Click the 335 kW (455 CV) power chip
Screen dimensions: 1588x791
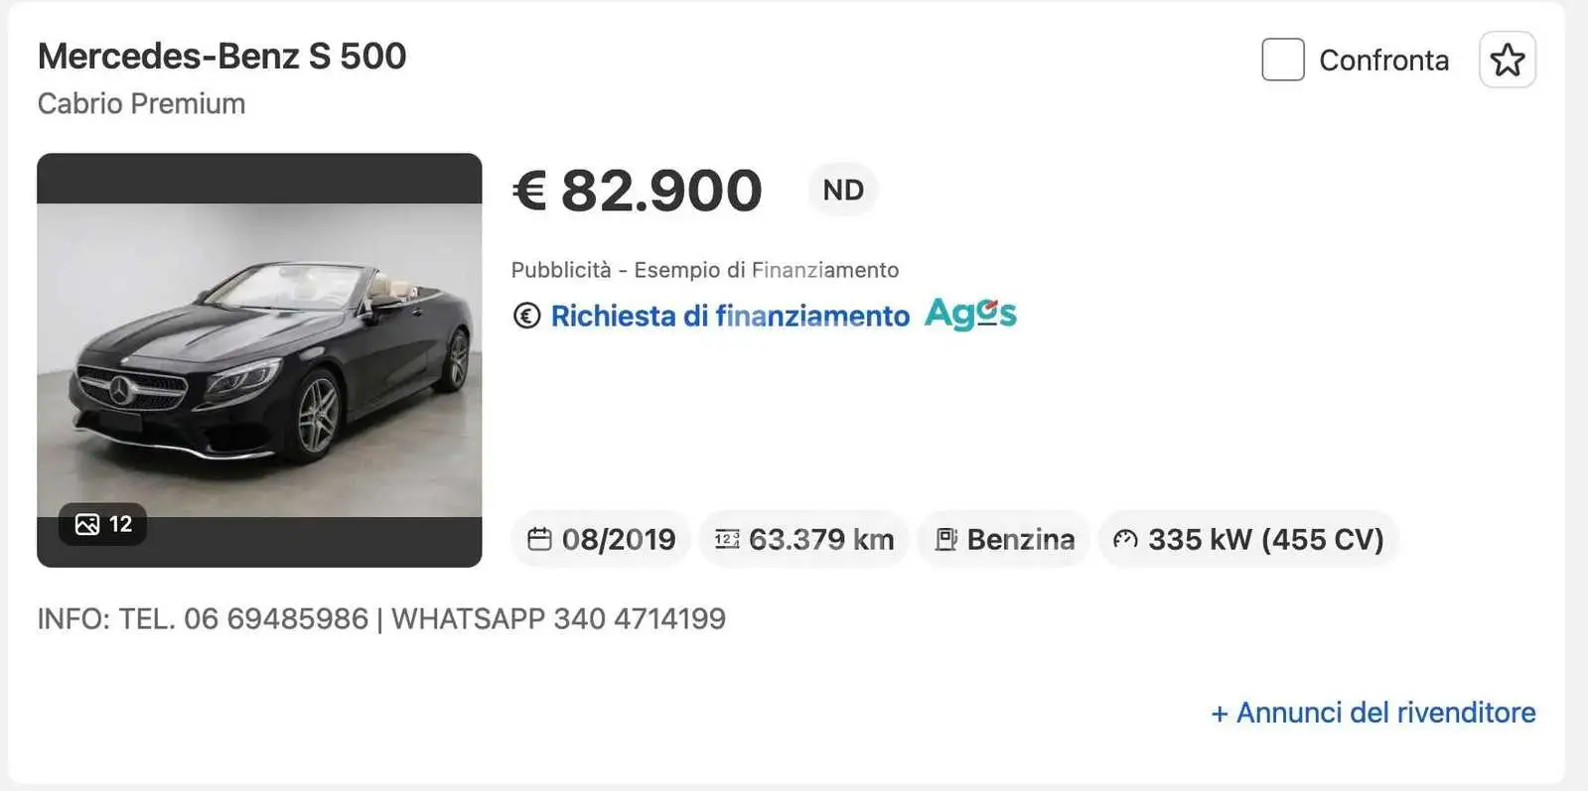(1248, 539)
